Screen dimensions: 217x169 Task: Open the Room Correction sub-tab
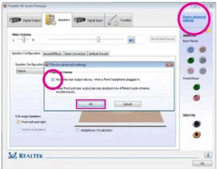75,54
